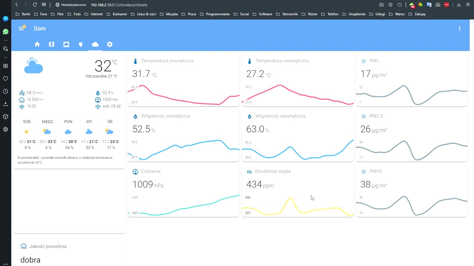
Task: Open the power plug view tab
Action: click(81, 44)
